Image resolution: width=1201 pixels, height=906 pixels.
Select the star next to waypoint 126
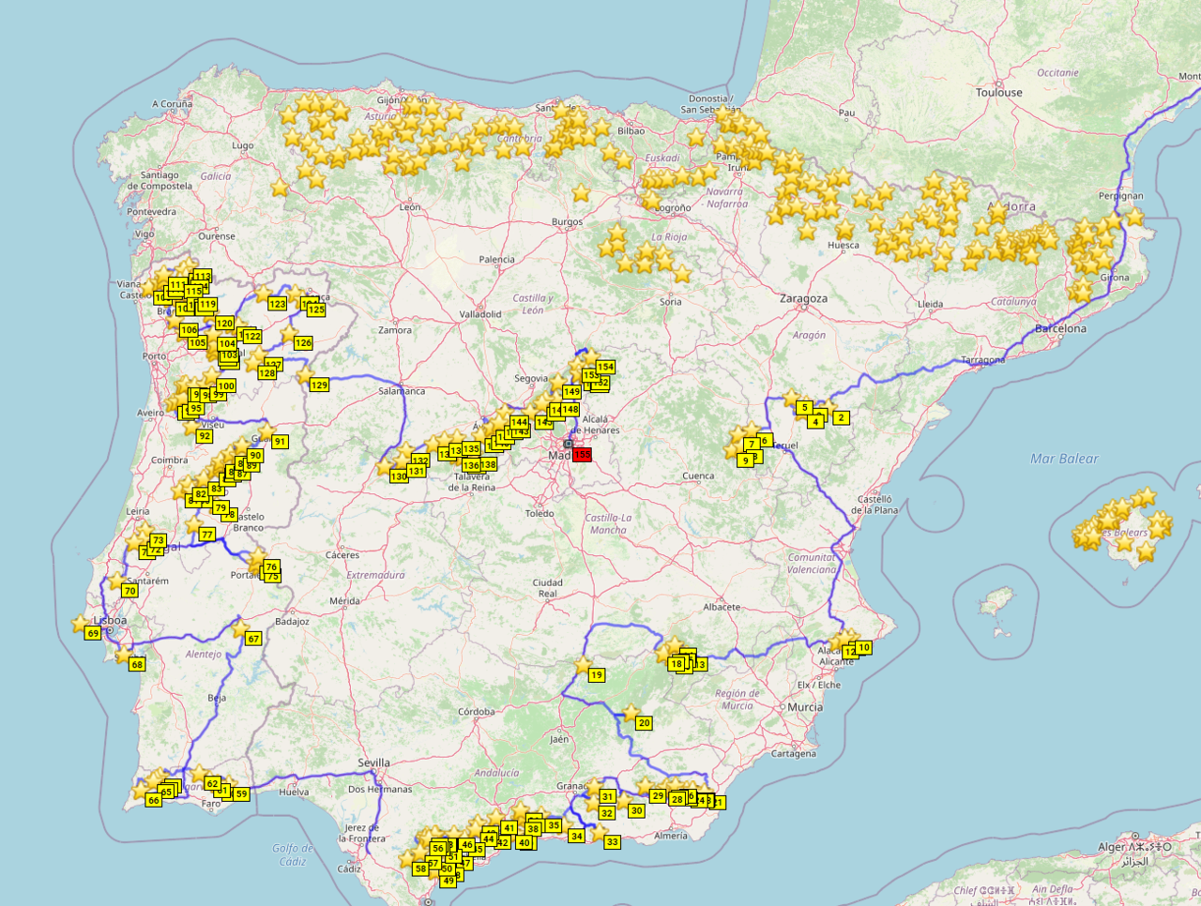coord(290,334)
